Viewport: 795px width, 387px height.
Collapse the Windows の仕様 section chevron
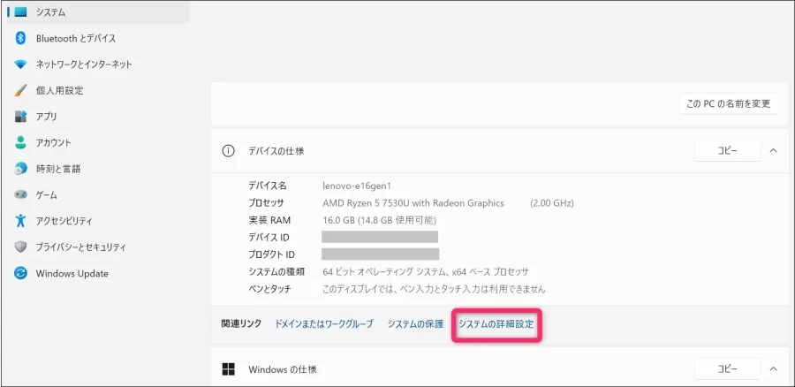tap(773, 368)
